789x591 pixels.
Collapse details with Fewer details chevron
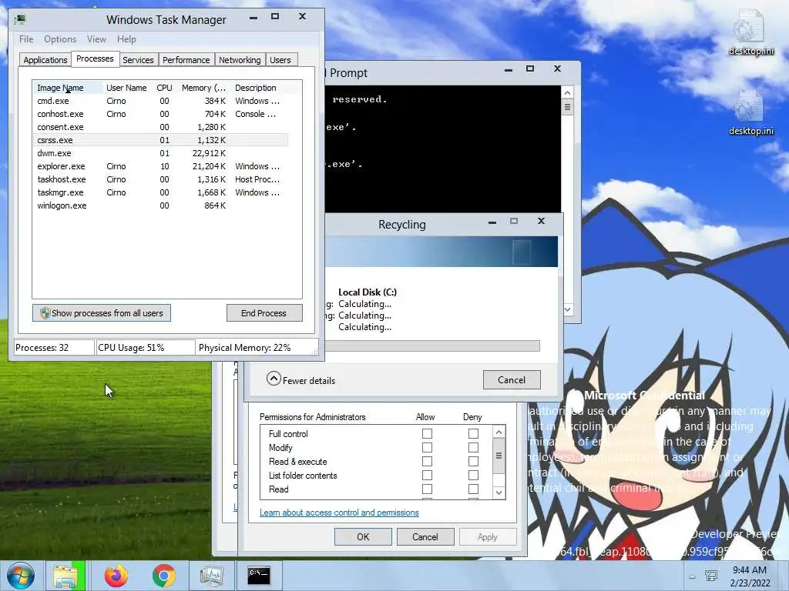[x=274, y=379]
